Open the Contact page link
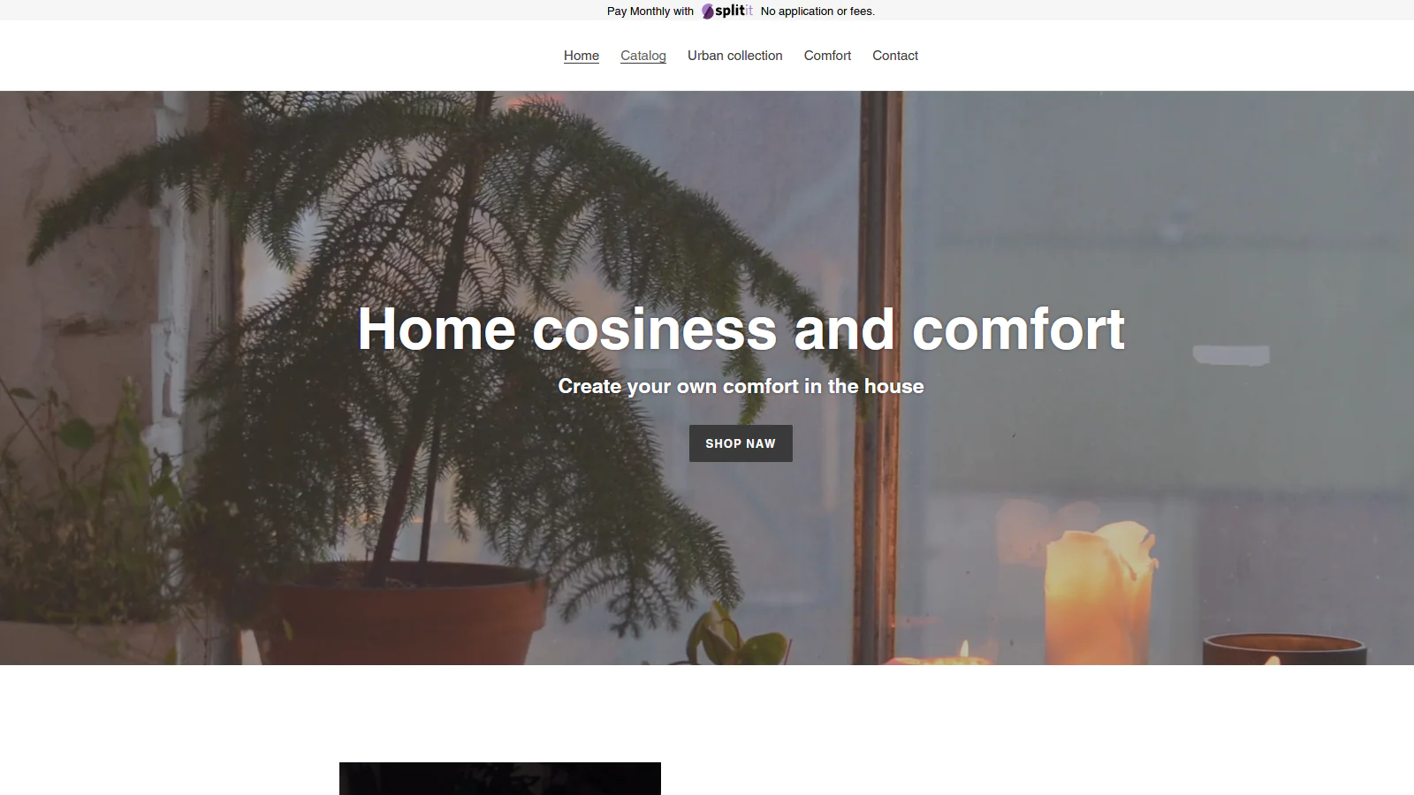 pos(895,56)
